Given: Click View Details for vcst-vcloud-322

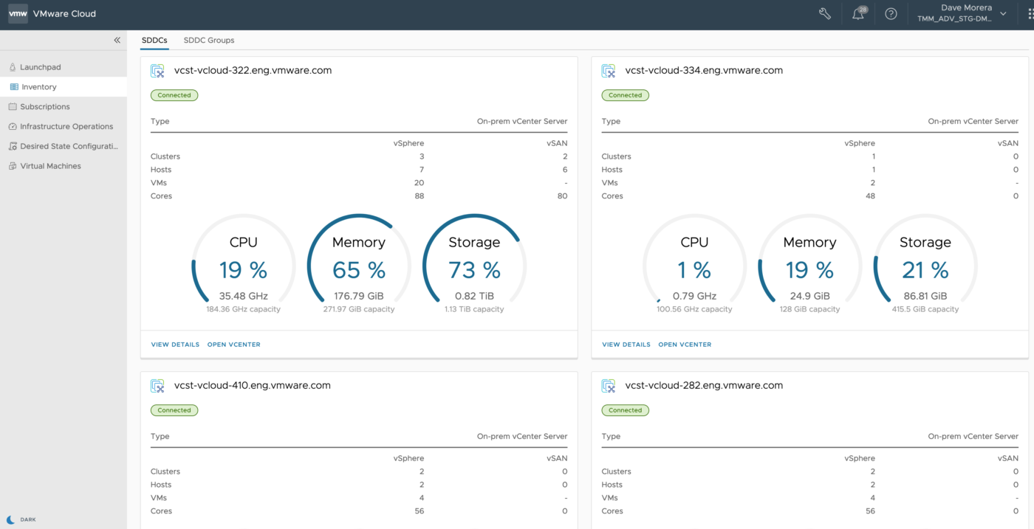Looking at the screenshot, I should (175, 345).
